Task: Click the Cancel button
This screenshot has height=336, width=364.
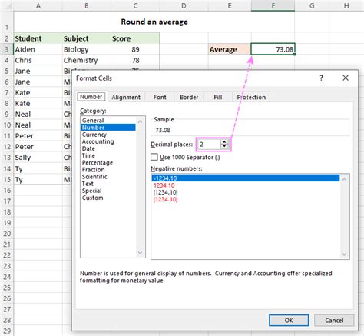Action: [x=334, y=321]
